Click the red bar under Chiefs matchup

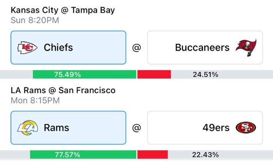tap(154, 74)
